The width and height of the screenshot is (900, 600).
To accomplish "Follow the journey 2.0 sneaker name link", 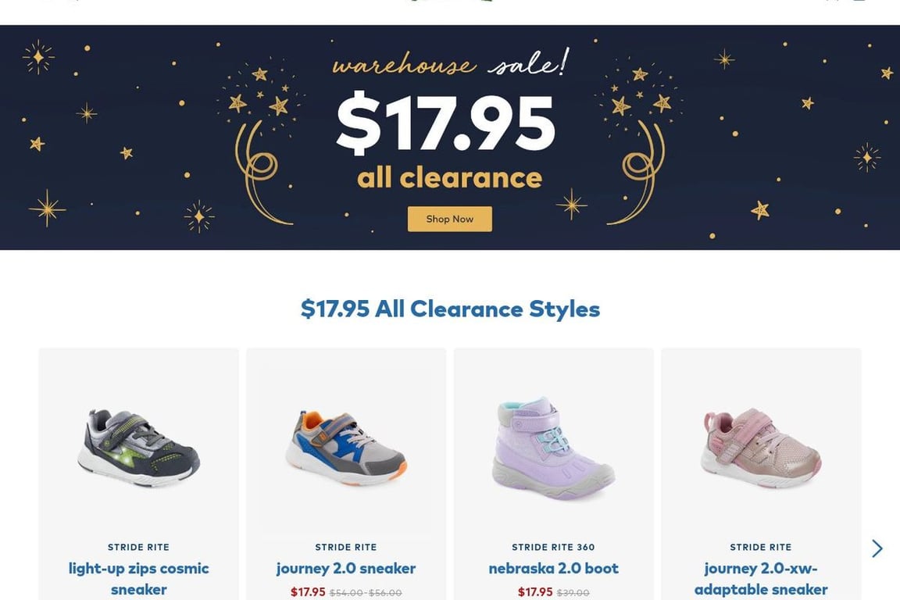I will [346, 568].
